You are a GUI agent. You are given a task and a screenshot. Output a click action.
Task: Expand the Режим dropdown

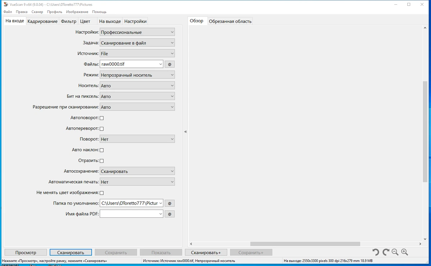(x=137, y=75)
